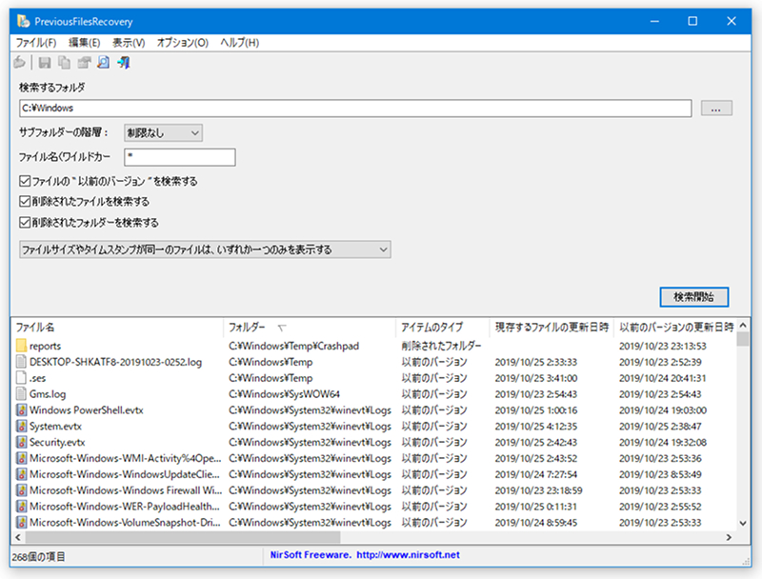This screenshot has width=762, height=579.
Task: Click the Security.evtx file icon
Action: (21, 442)
